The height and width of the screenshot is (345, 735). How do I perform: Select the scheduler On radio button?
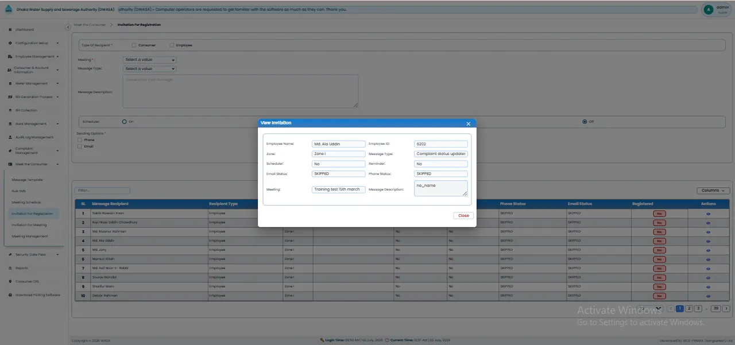point(124,122)
